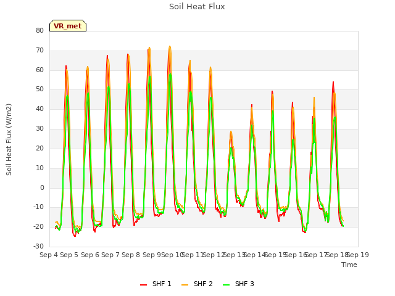The height and width of the screenshot is (296, 395).
Task: Click the 40 y-axis tick label
Action: (x=39, y=109)
